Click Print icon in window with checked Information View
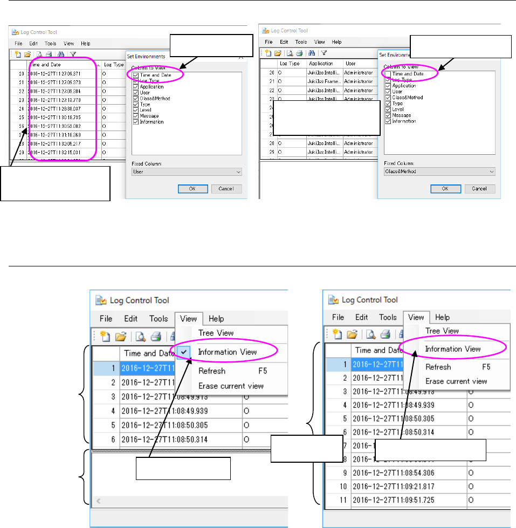 click(x=156, y=336)
